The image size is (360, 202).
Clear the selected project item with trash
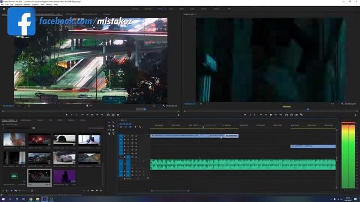101,191
